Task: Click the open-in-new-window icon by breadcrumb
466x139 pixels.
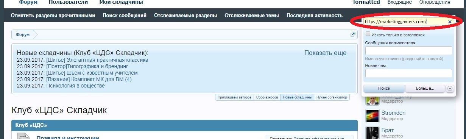Action: click(x=353, y=34)
